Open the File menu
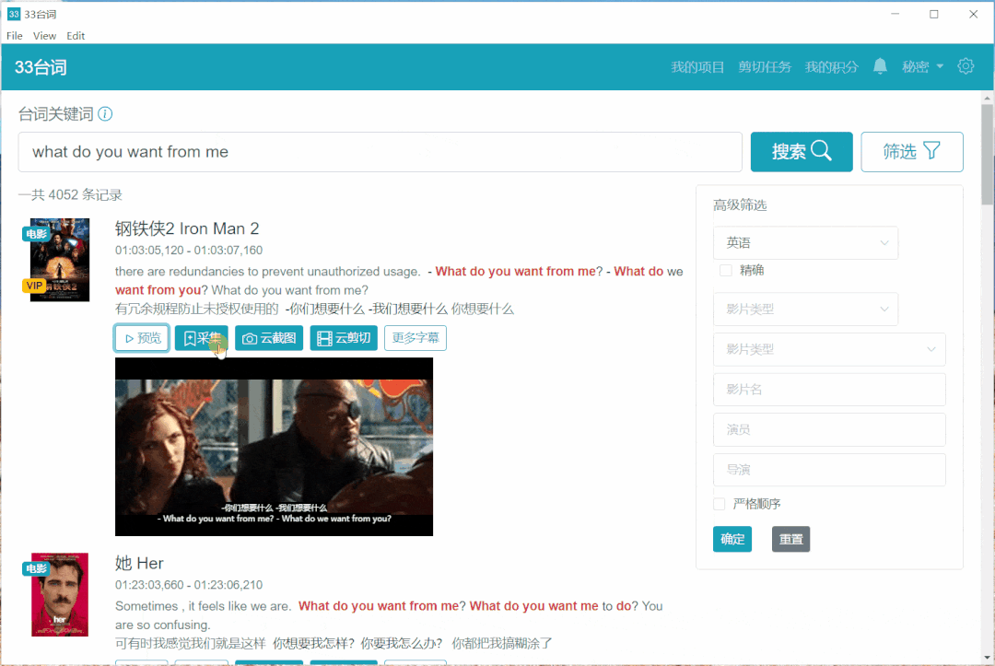 click(x=15, y=36)
